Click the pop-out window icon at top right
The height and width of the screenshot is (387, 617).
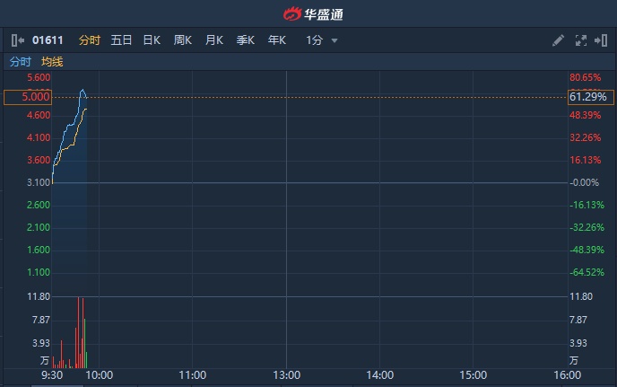600,40
